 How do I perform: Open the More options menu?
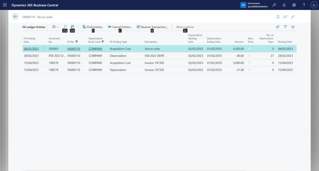pos(185,27)
